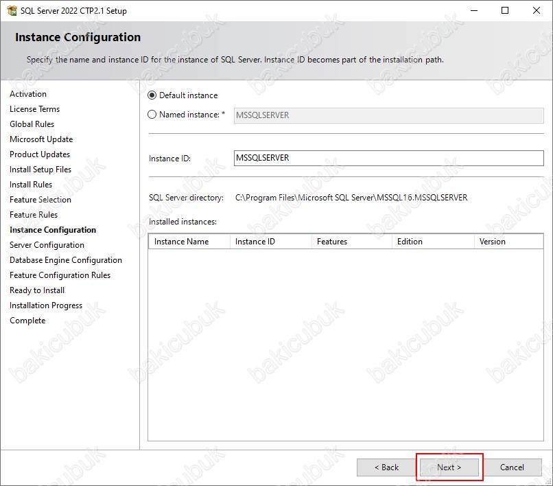Select Installation Progress step in sidebar

tap(46, 305)
